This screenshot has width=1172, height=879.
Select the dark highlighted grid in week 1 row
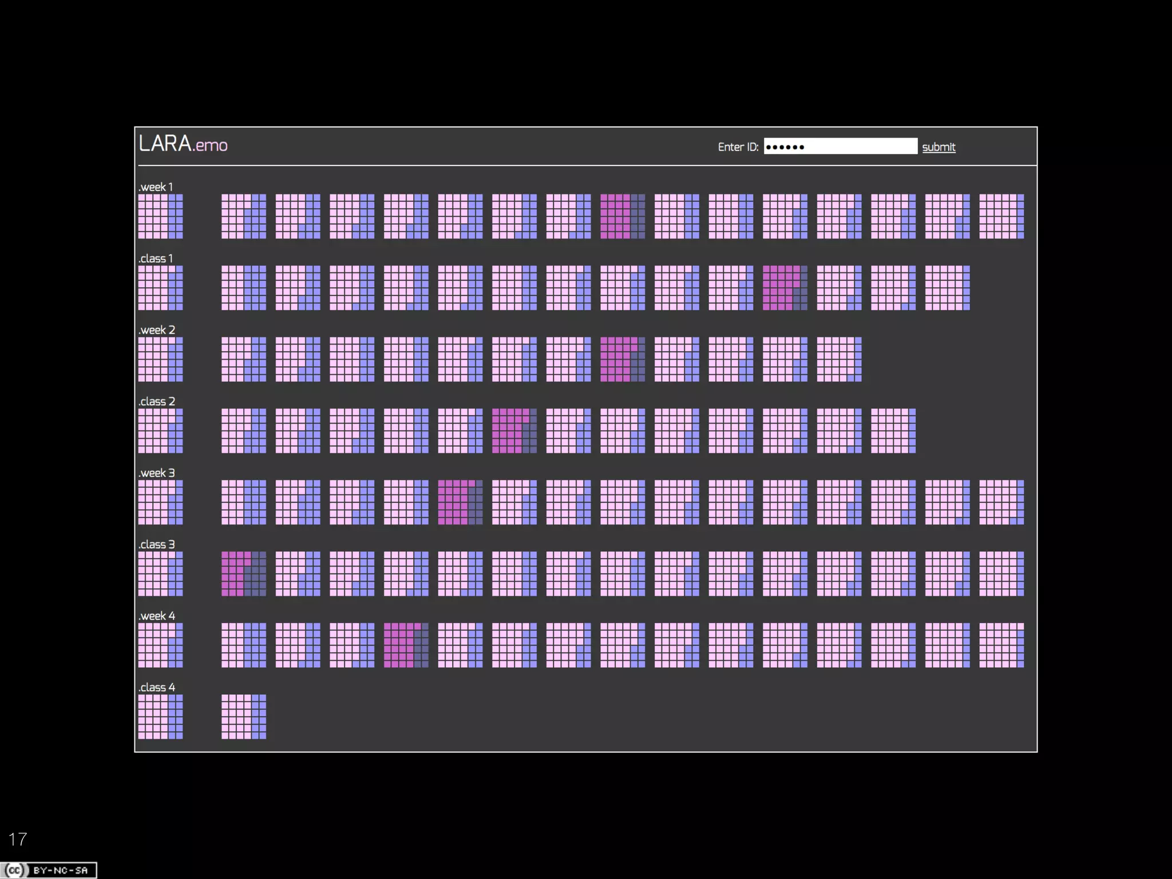coord(623,216)
